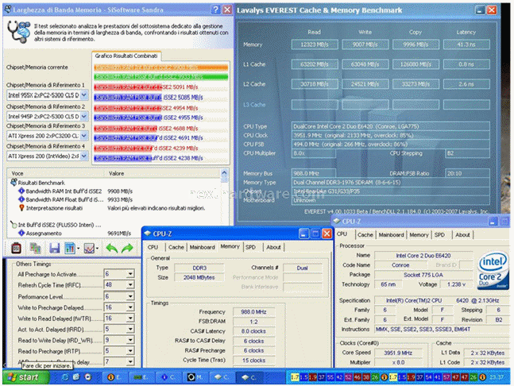Open Chipset/Memoria di Riferimento 3 dropdown
Image resolution: width=514 pixels, height=386 pixels.
pos(84,136)
